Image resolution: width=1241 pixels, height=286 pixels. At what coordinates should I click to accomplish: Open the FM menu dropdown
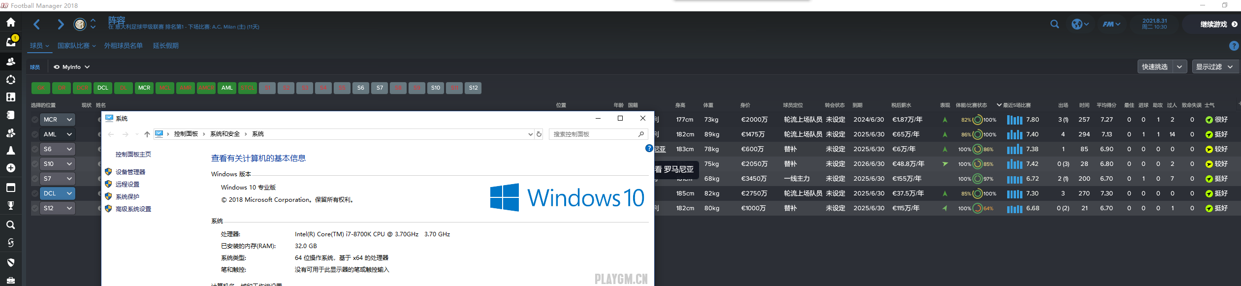1112,24
